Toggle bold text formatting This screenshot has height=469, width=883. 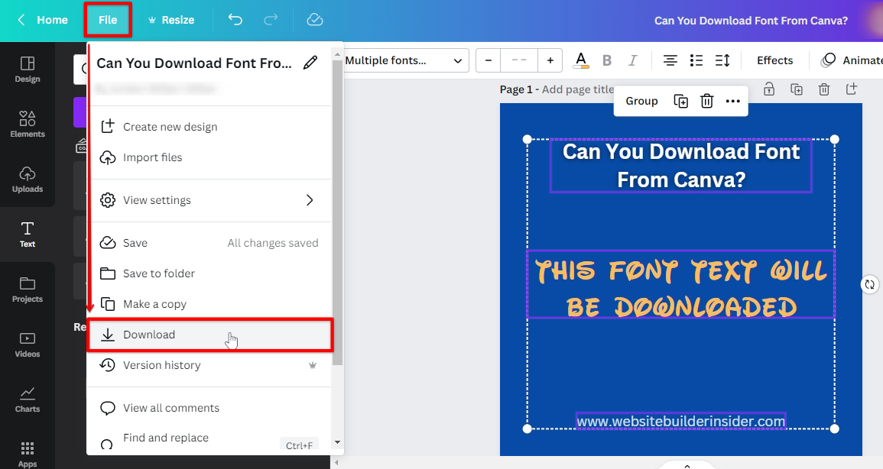(x=607, y=60)
